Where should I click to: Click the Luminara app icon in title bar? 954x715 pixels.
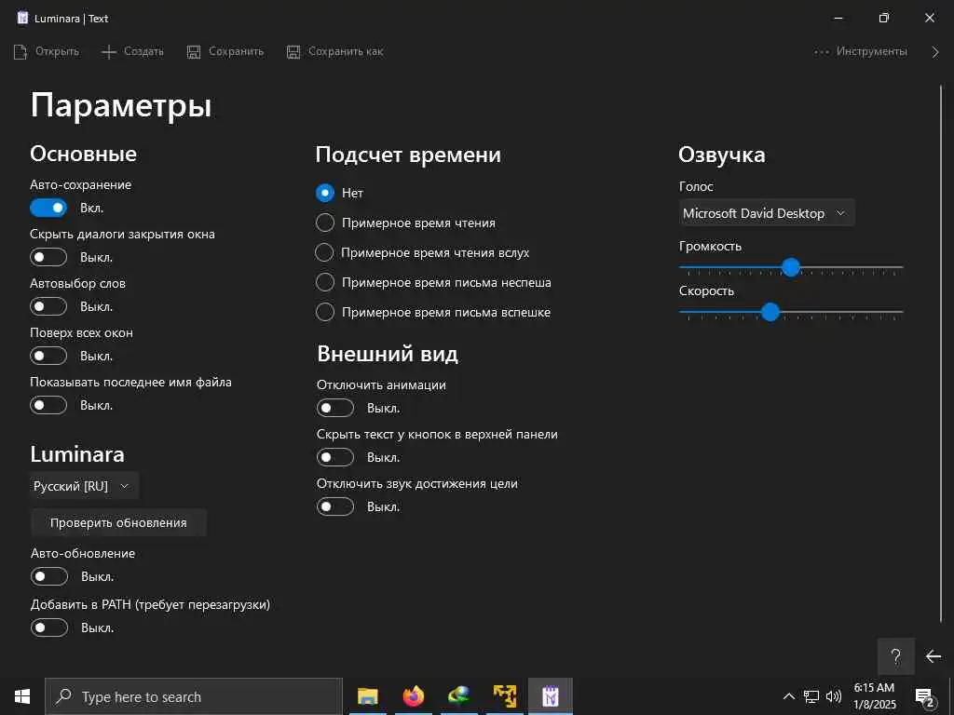click(x=22, y=18)
